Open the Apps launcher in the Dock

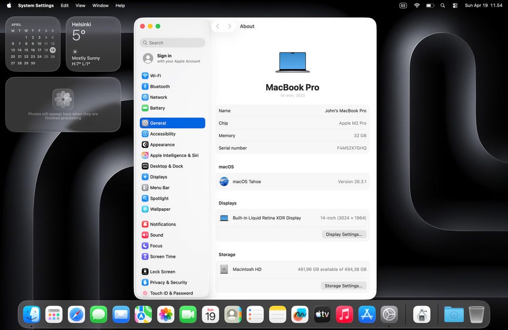tap(54, 314)
